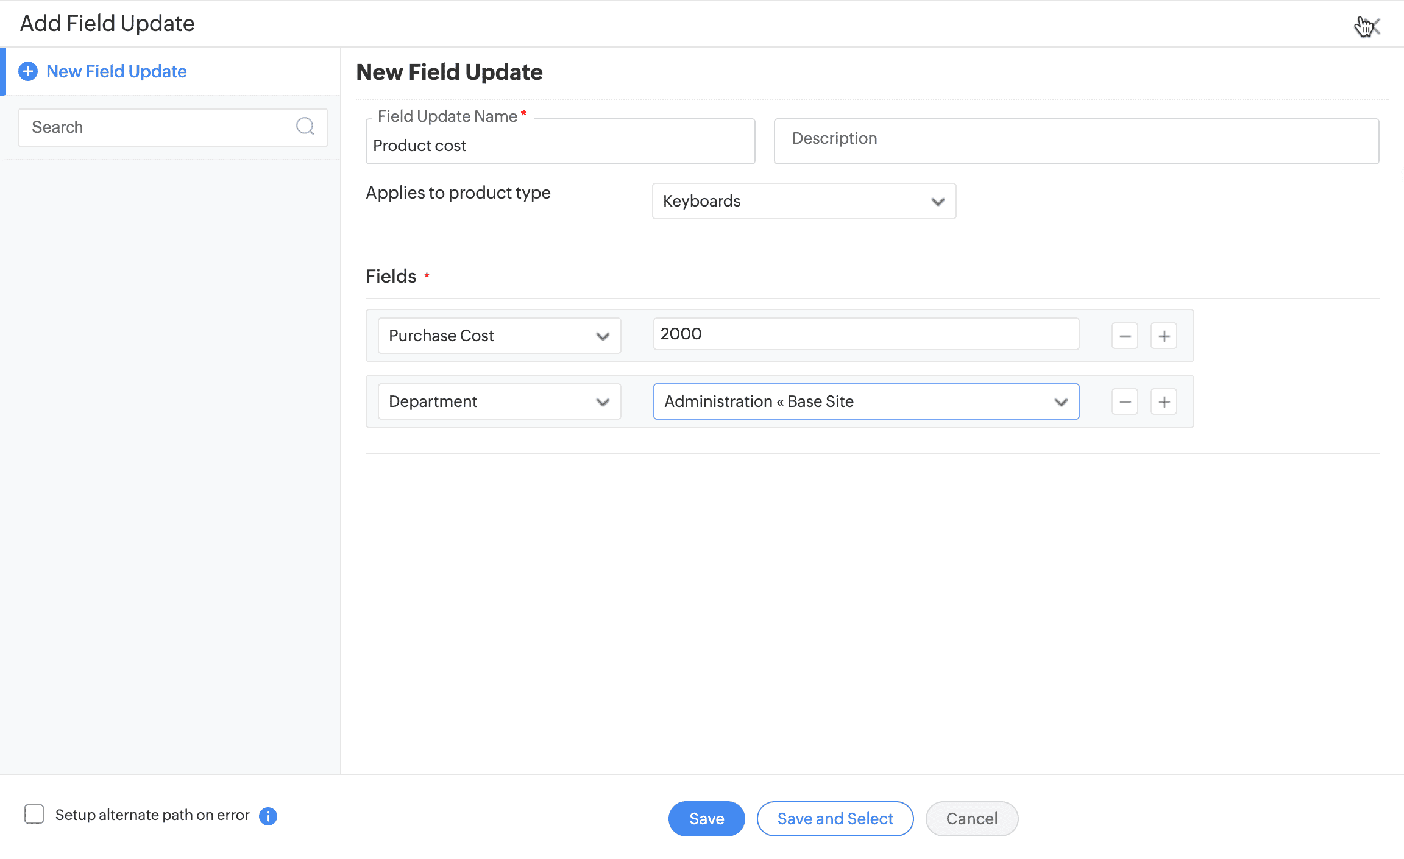The height and width of the screenshot is (859, 1404).
Task: Expand the Purchase Cost field selector
Action: [x=498, y=336]
